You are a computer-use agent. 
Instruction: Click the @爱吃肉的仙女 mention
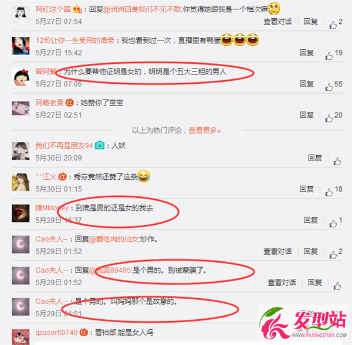pos(114,239)
